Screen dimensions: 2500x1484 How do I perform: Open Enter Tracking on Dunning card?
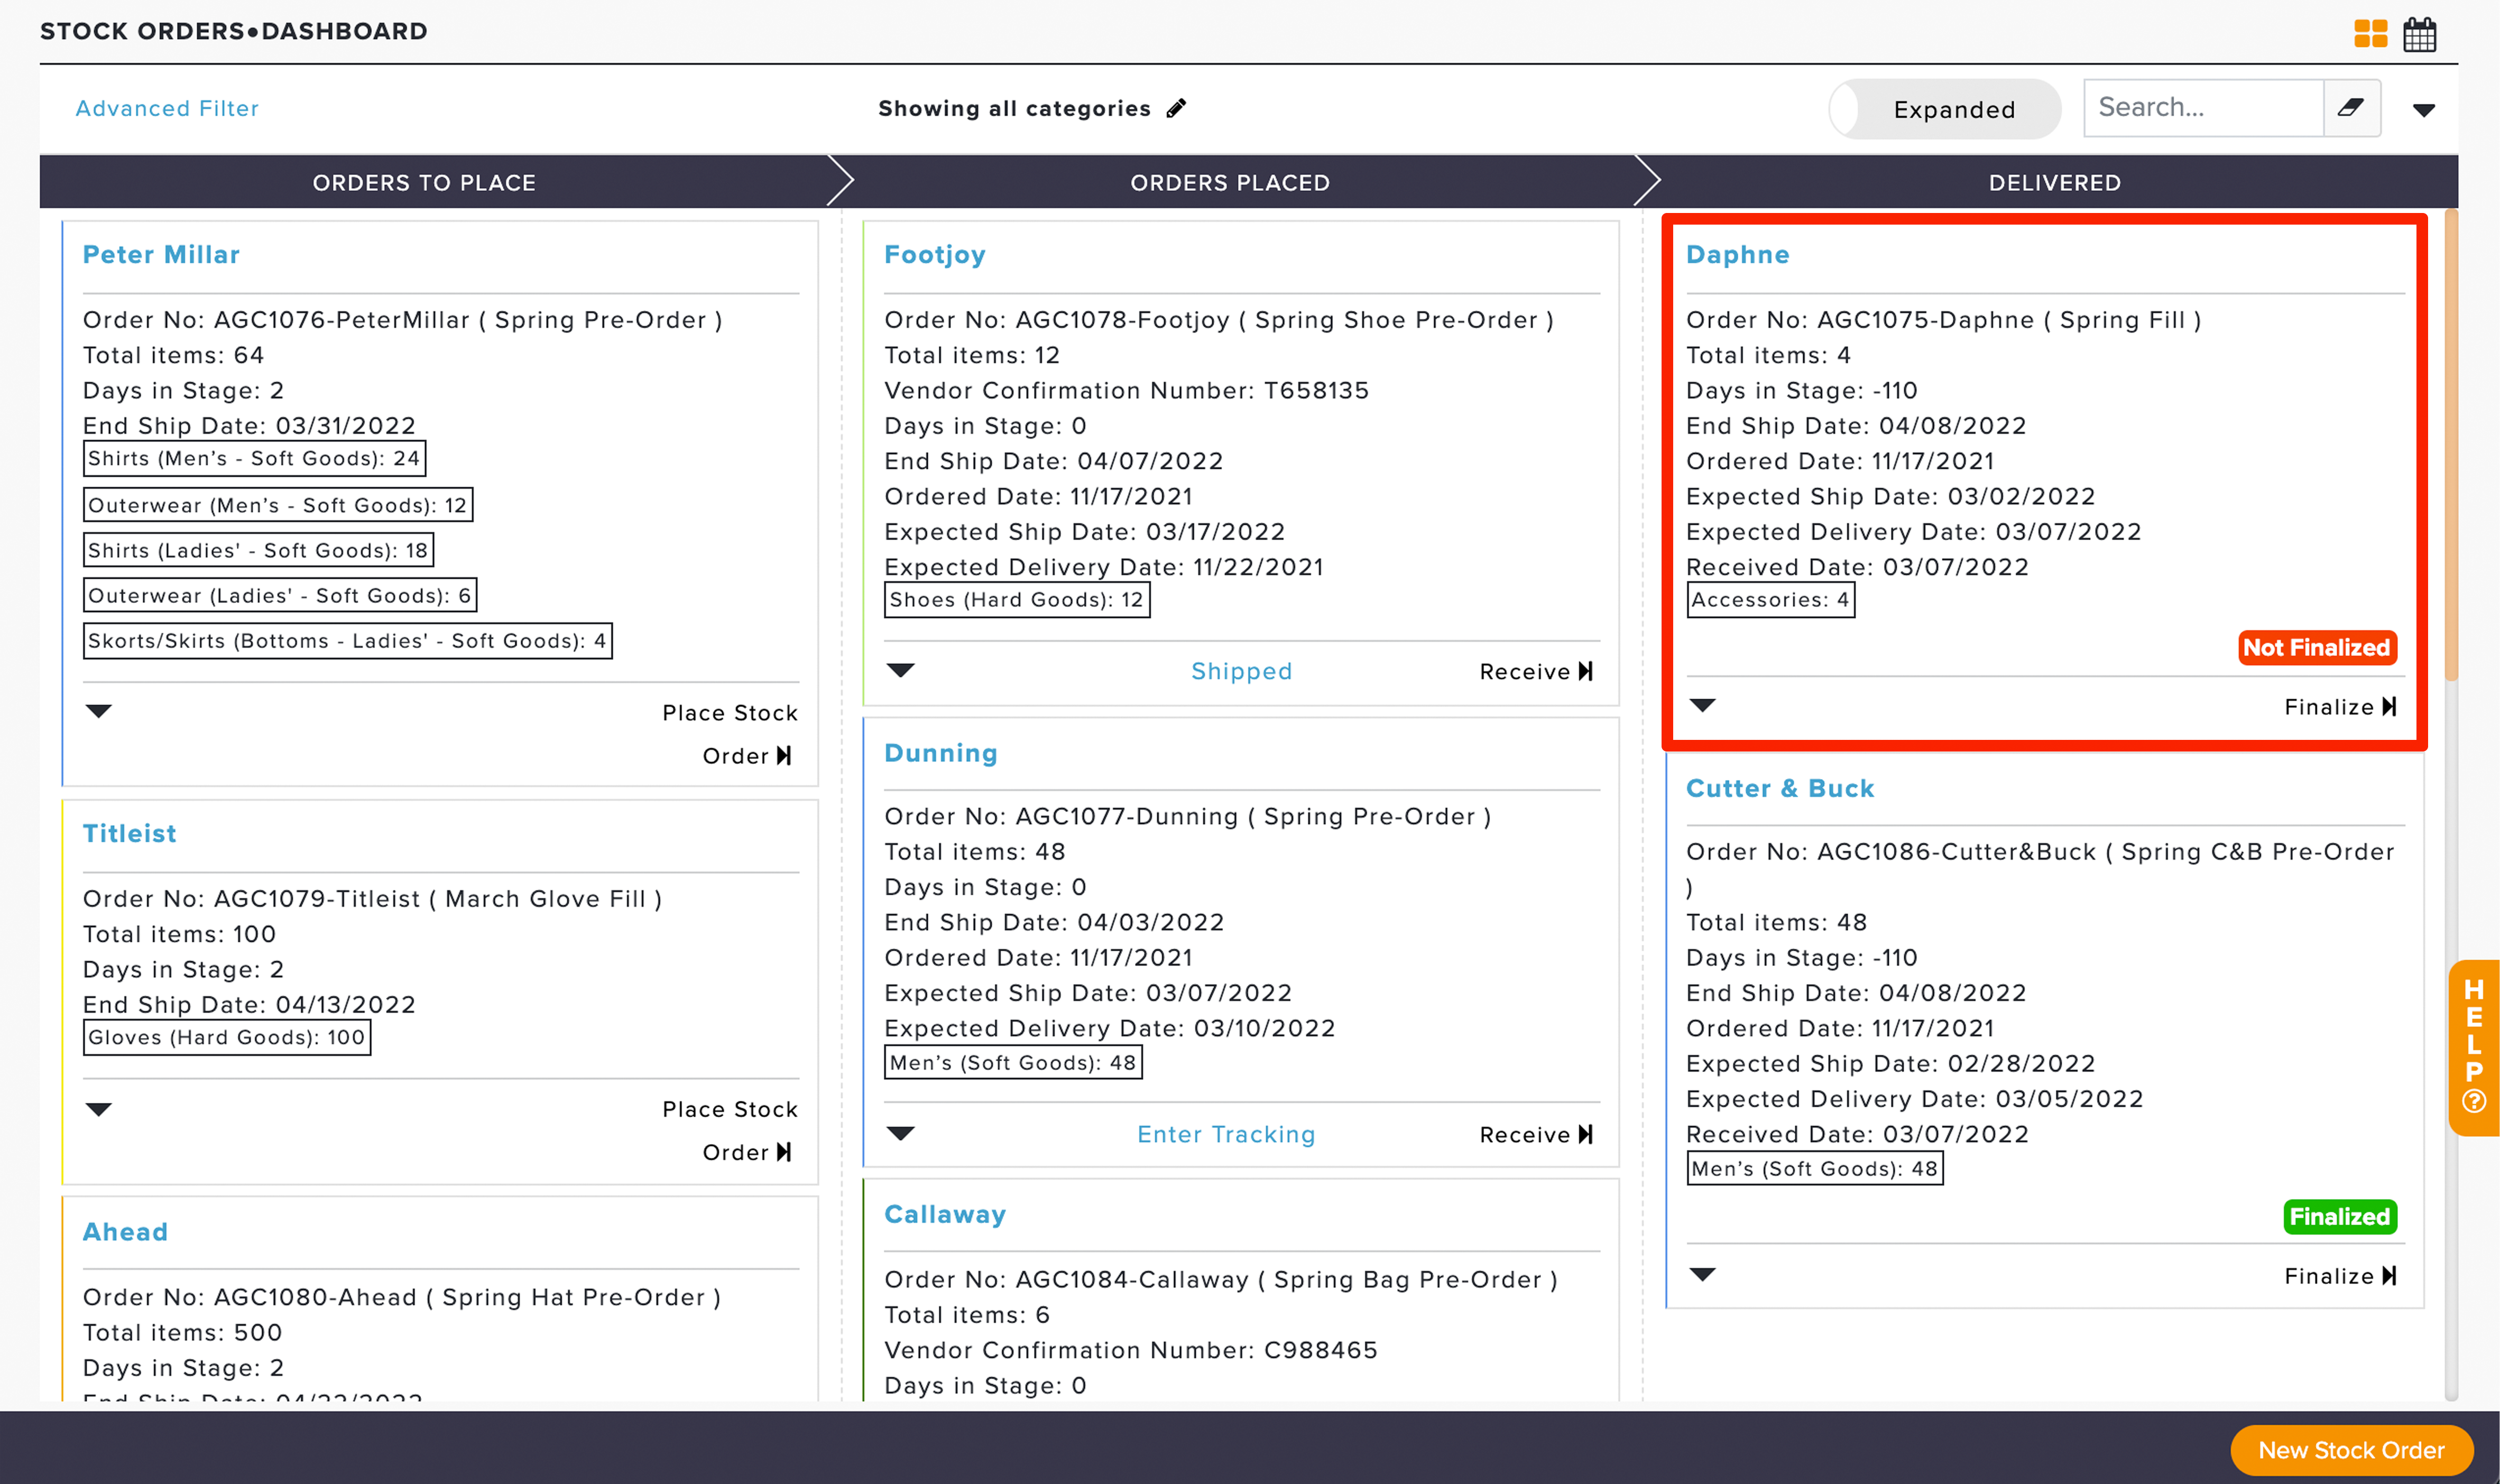(x=1226, y=1134)
